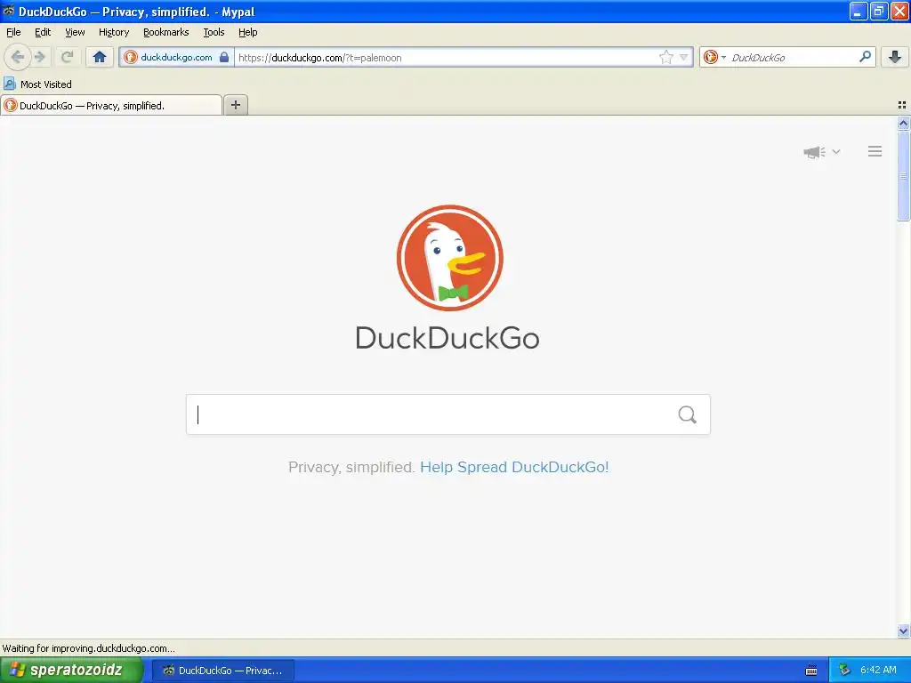Open the Tools menu

214,32
